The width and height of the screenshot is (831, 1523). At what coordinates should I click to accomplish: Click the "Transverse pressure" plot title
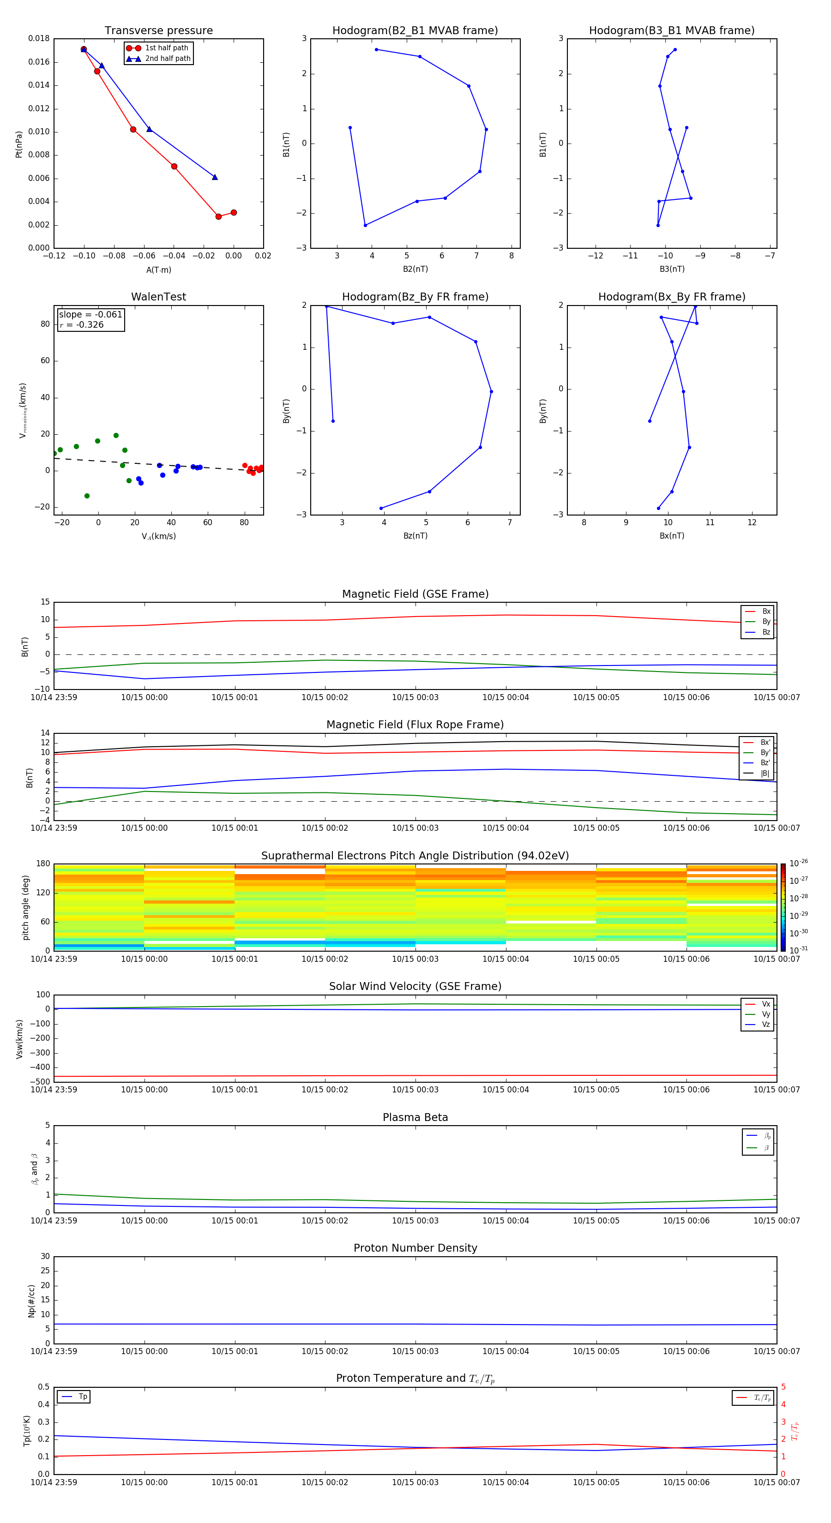coord(158,31)
